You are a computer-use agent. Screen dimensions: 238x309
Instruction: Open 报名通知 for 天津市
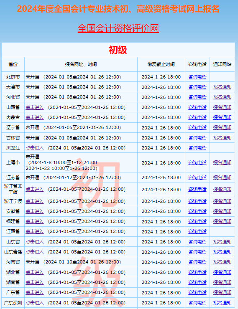point(222,87)
